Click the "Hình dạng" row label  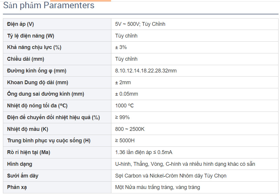click(20, 164)
